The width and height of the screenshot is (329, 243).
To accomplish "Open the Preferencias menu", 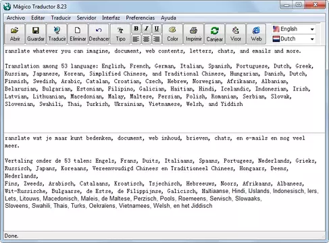I will pyautogui.click(x=141, y=18).
